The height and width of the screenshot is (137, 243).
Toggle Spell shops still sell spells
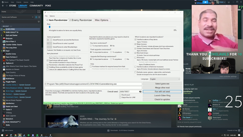click(x=47, y=61)
